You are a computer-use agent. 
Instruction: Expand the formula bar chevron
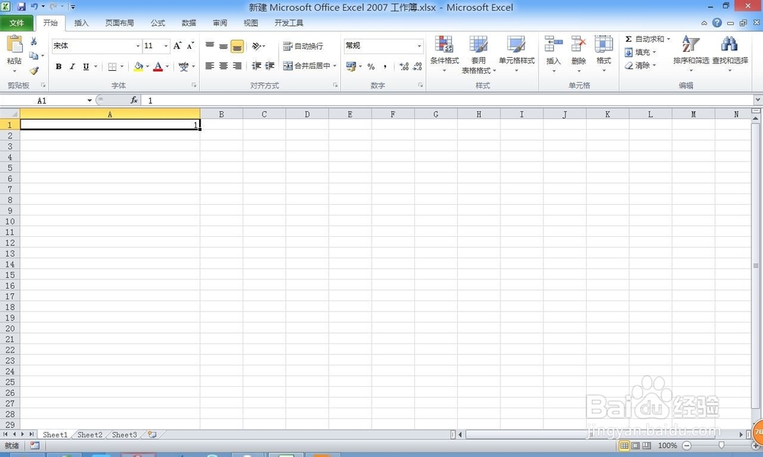(758, 100)
